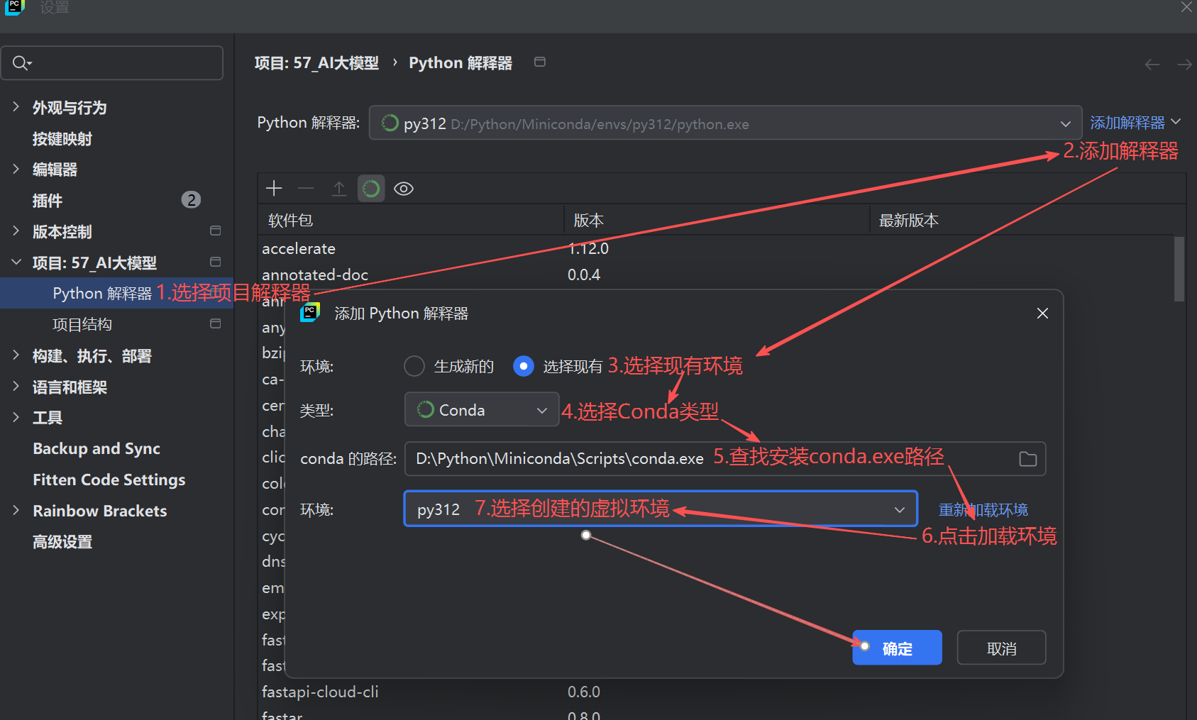Screen dimensions: 1197x720
Task: Open the 添加解释器 dropdown link
Action: click(x=1135, y=123)
